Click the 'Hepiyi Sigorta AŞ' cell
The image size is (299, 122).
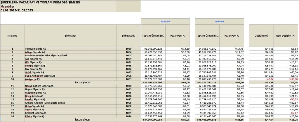[70, 89]
